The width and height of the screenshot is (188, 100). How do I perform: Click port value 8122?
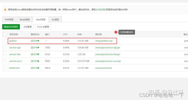pyautogui.click(x=48, y=54)
